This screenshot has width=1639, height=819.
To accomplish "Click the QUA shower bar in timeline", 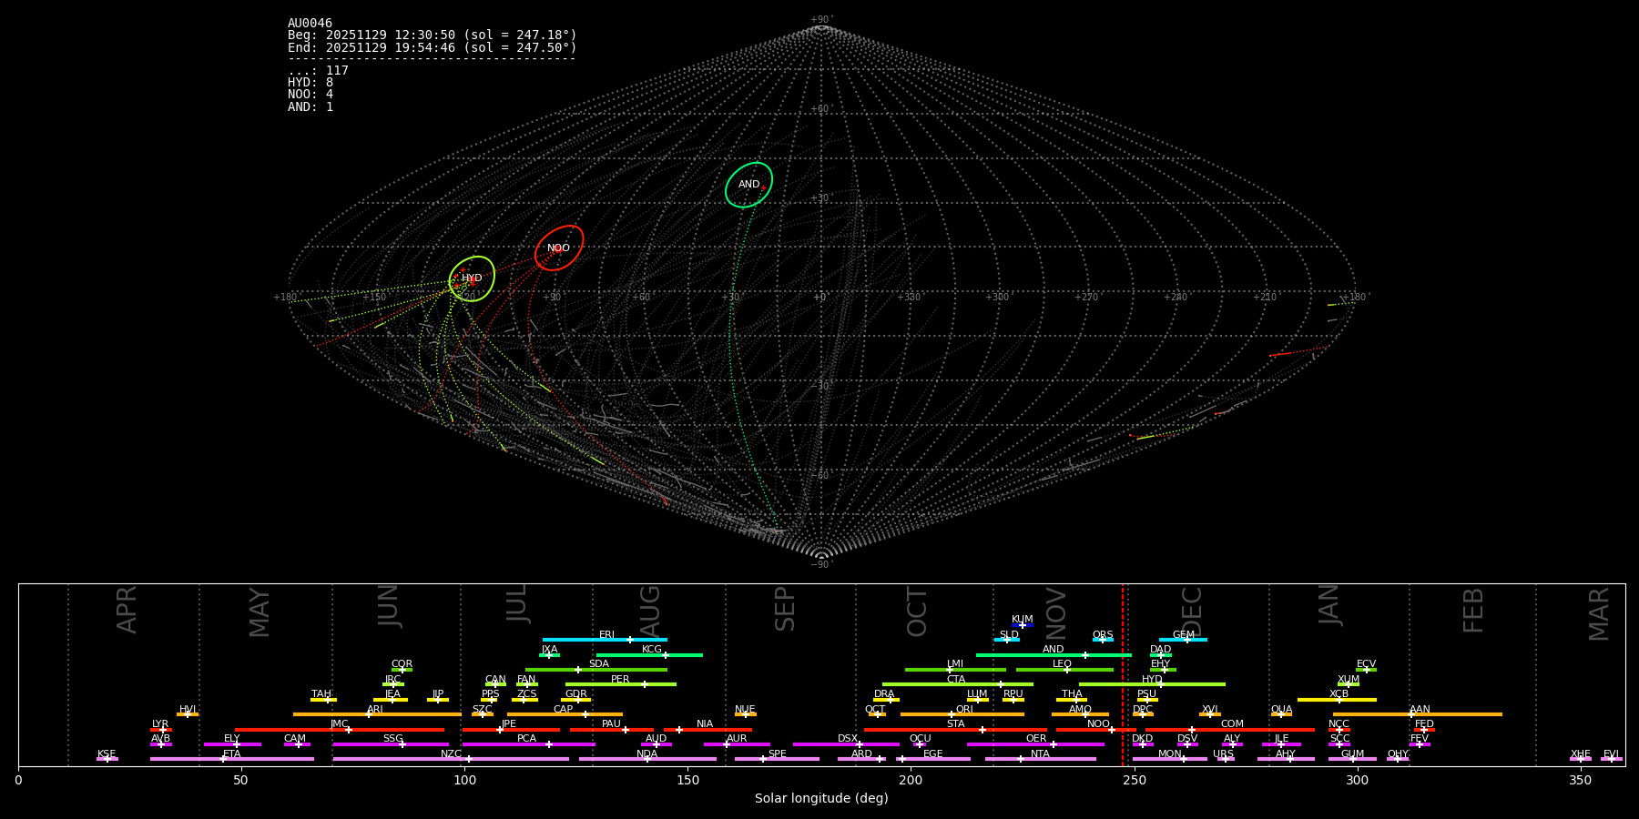I will 1281,714.
